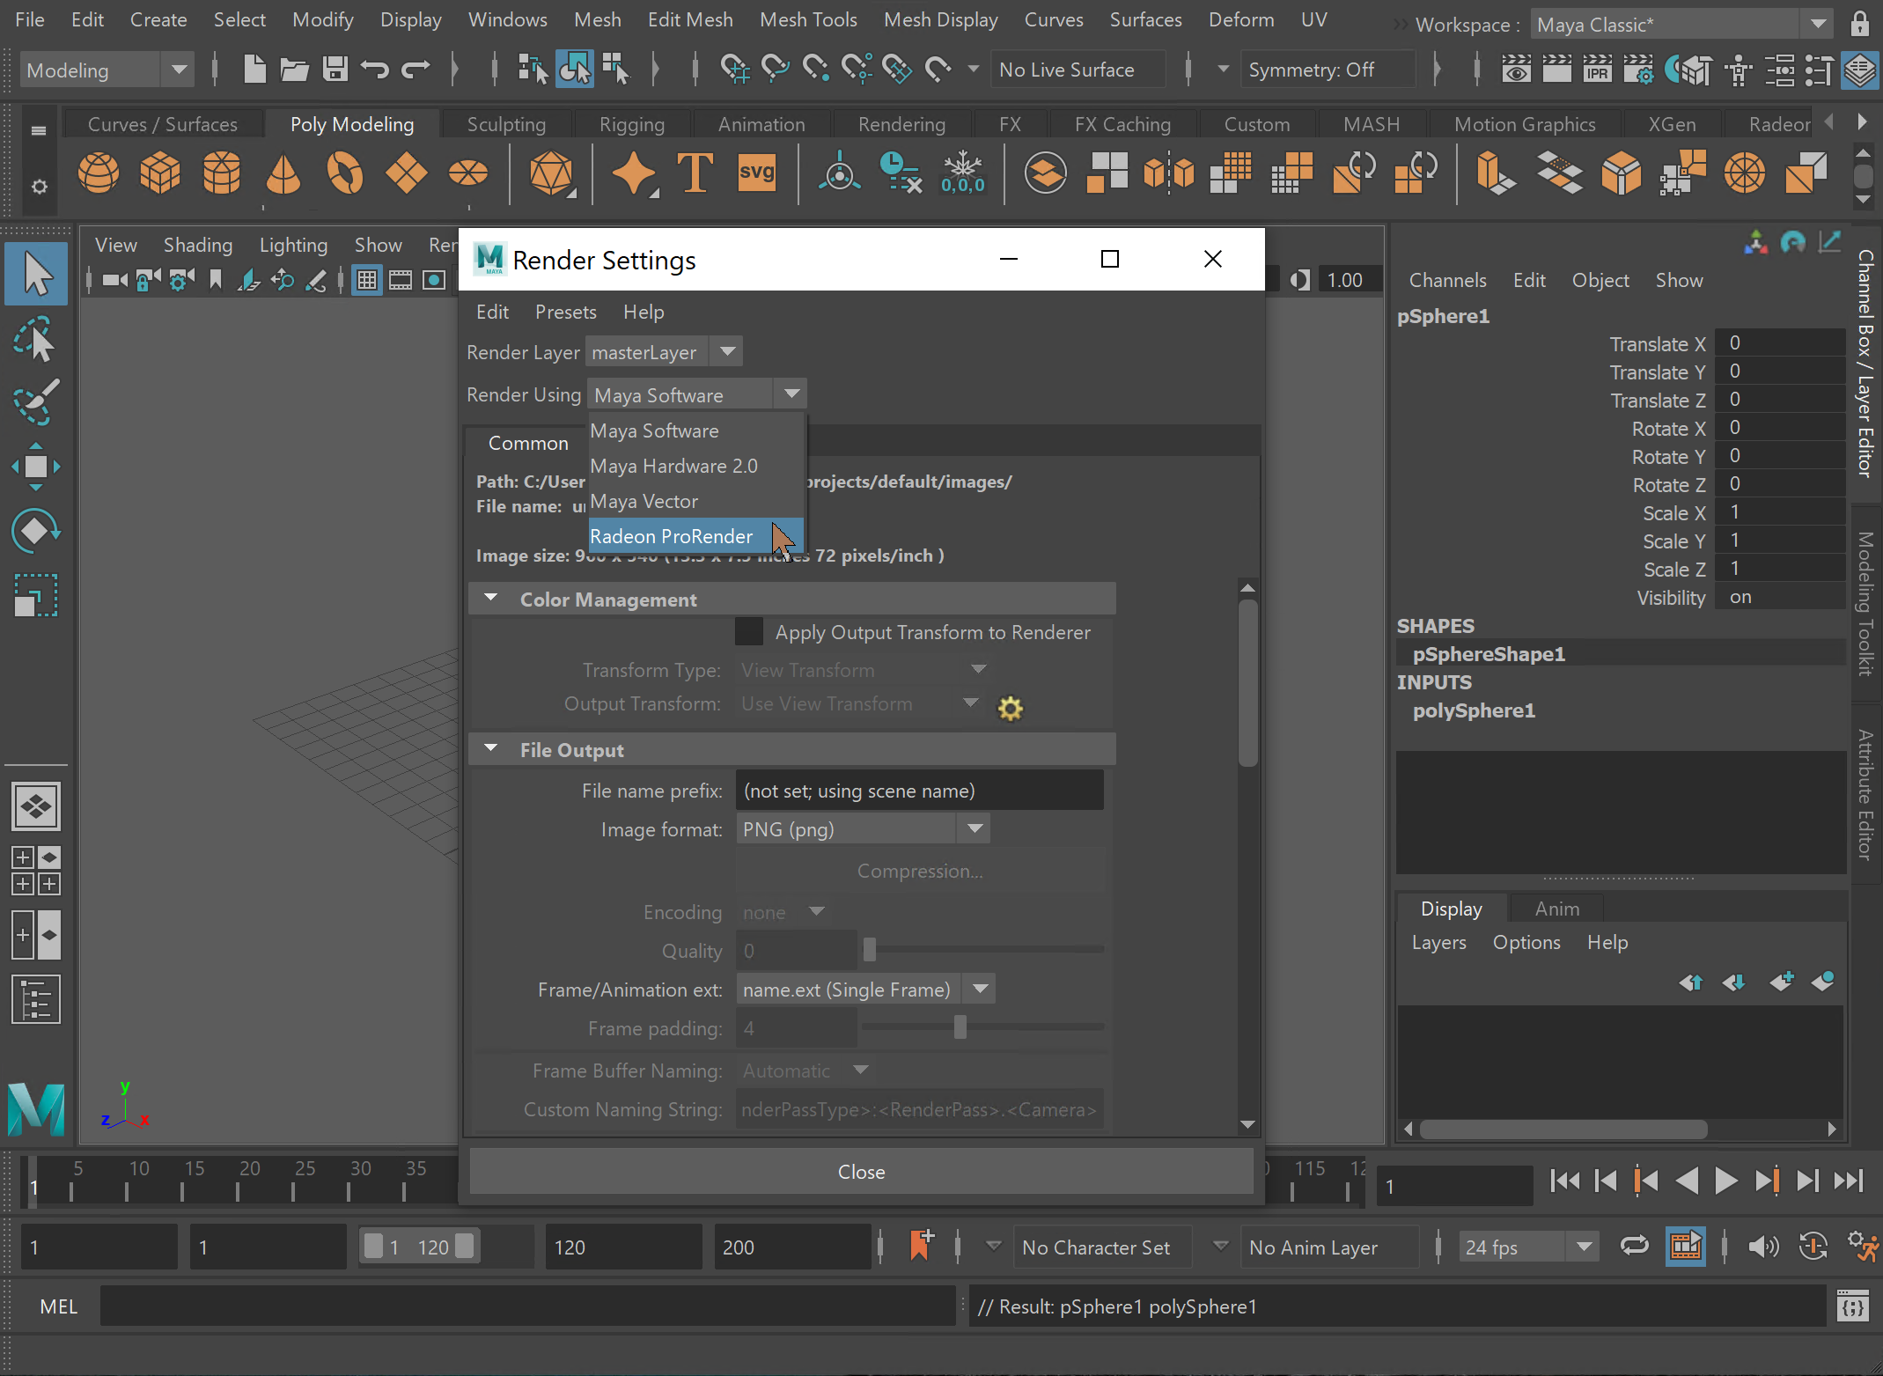Click the Close button in Render Settings
This screenshot has width=1883, height=1376.
pos(861,1172)
